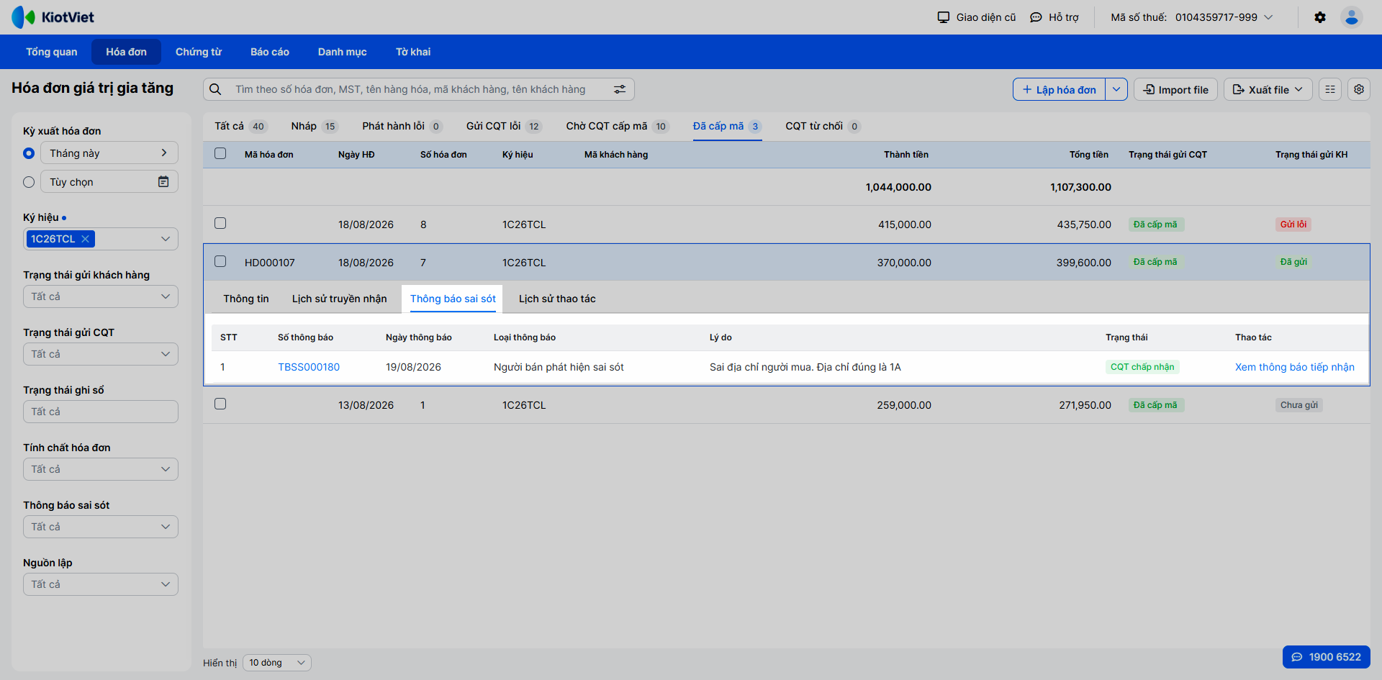Open the Ký hiệu dropdown

[166, 239]
